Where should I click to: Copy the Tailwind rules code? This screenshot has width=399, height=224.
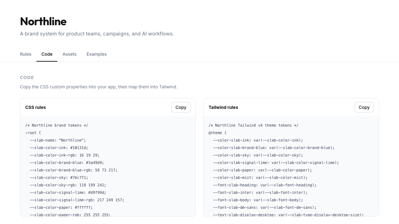(364, 107)
